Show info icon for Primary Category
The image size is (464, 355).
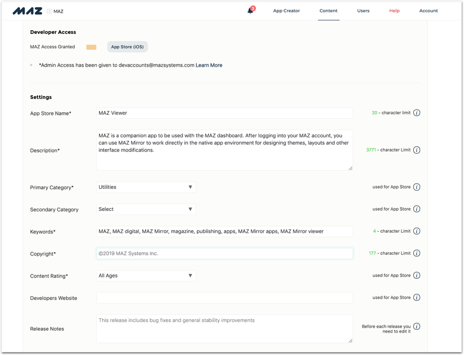[x=417, y=187]
